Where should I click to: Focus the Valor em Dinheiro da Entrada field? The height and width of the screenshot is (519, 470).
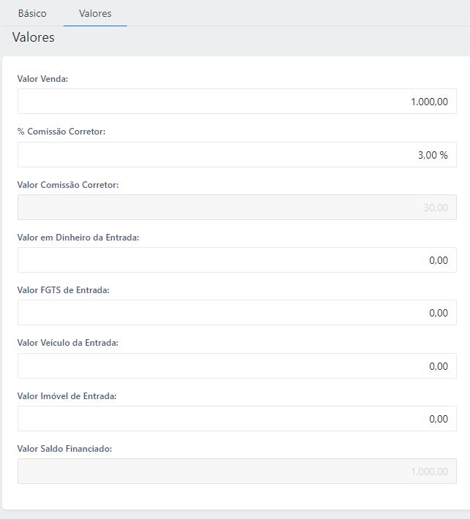coord(237,259)
